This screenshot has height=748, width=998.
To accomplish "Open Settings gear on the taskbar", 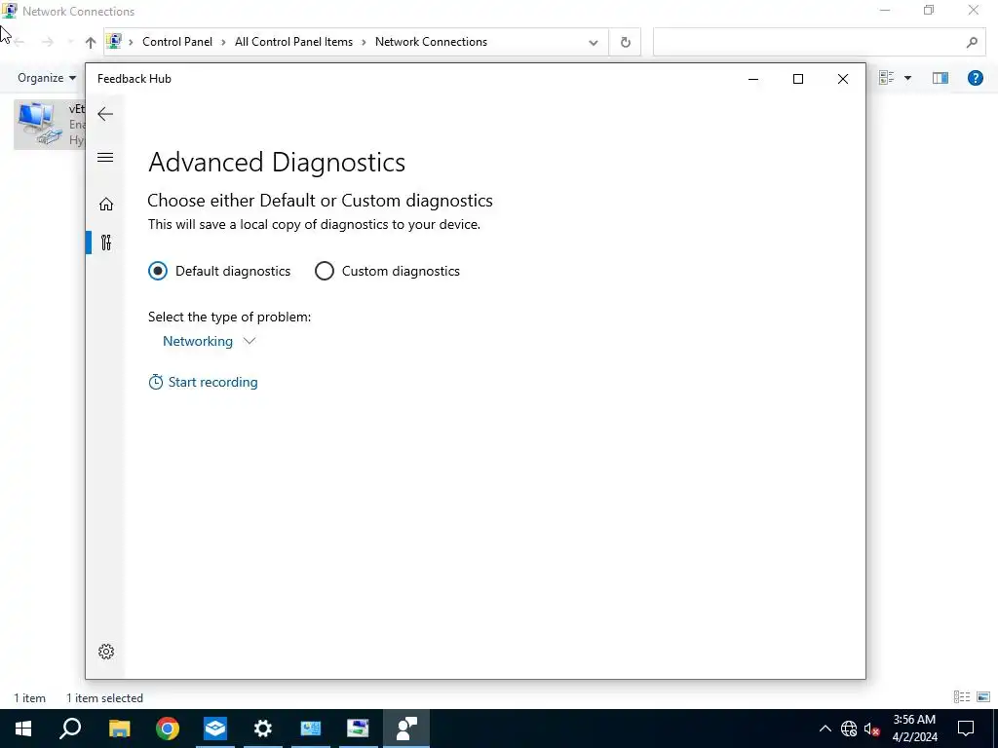I will click(x=263, y=729).
